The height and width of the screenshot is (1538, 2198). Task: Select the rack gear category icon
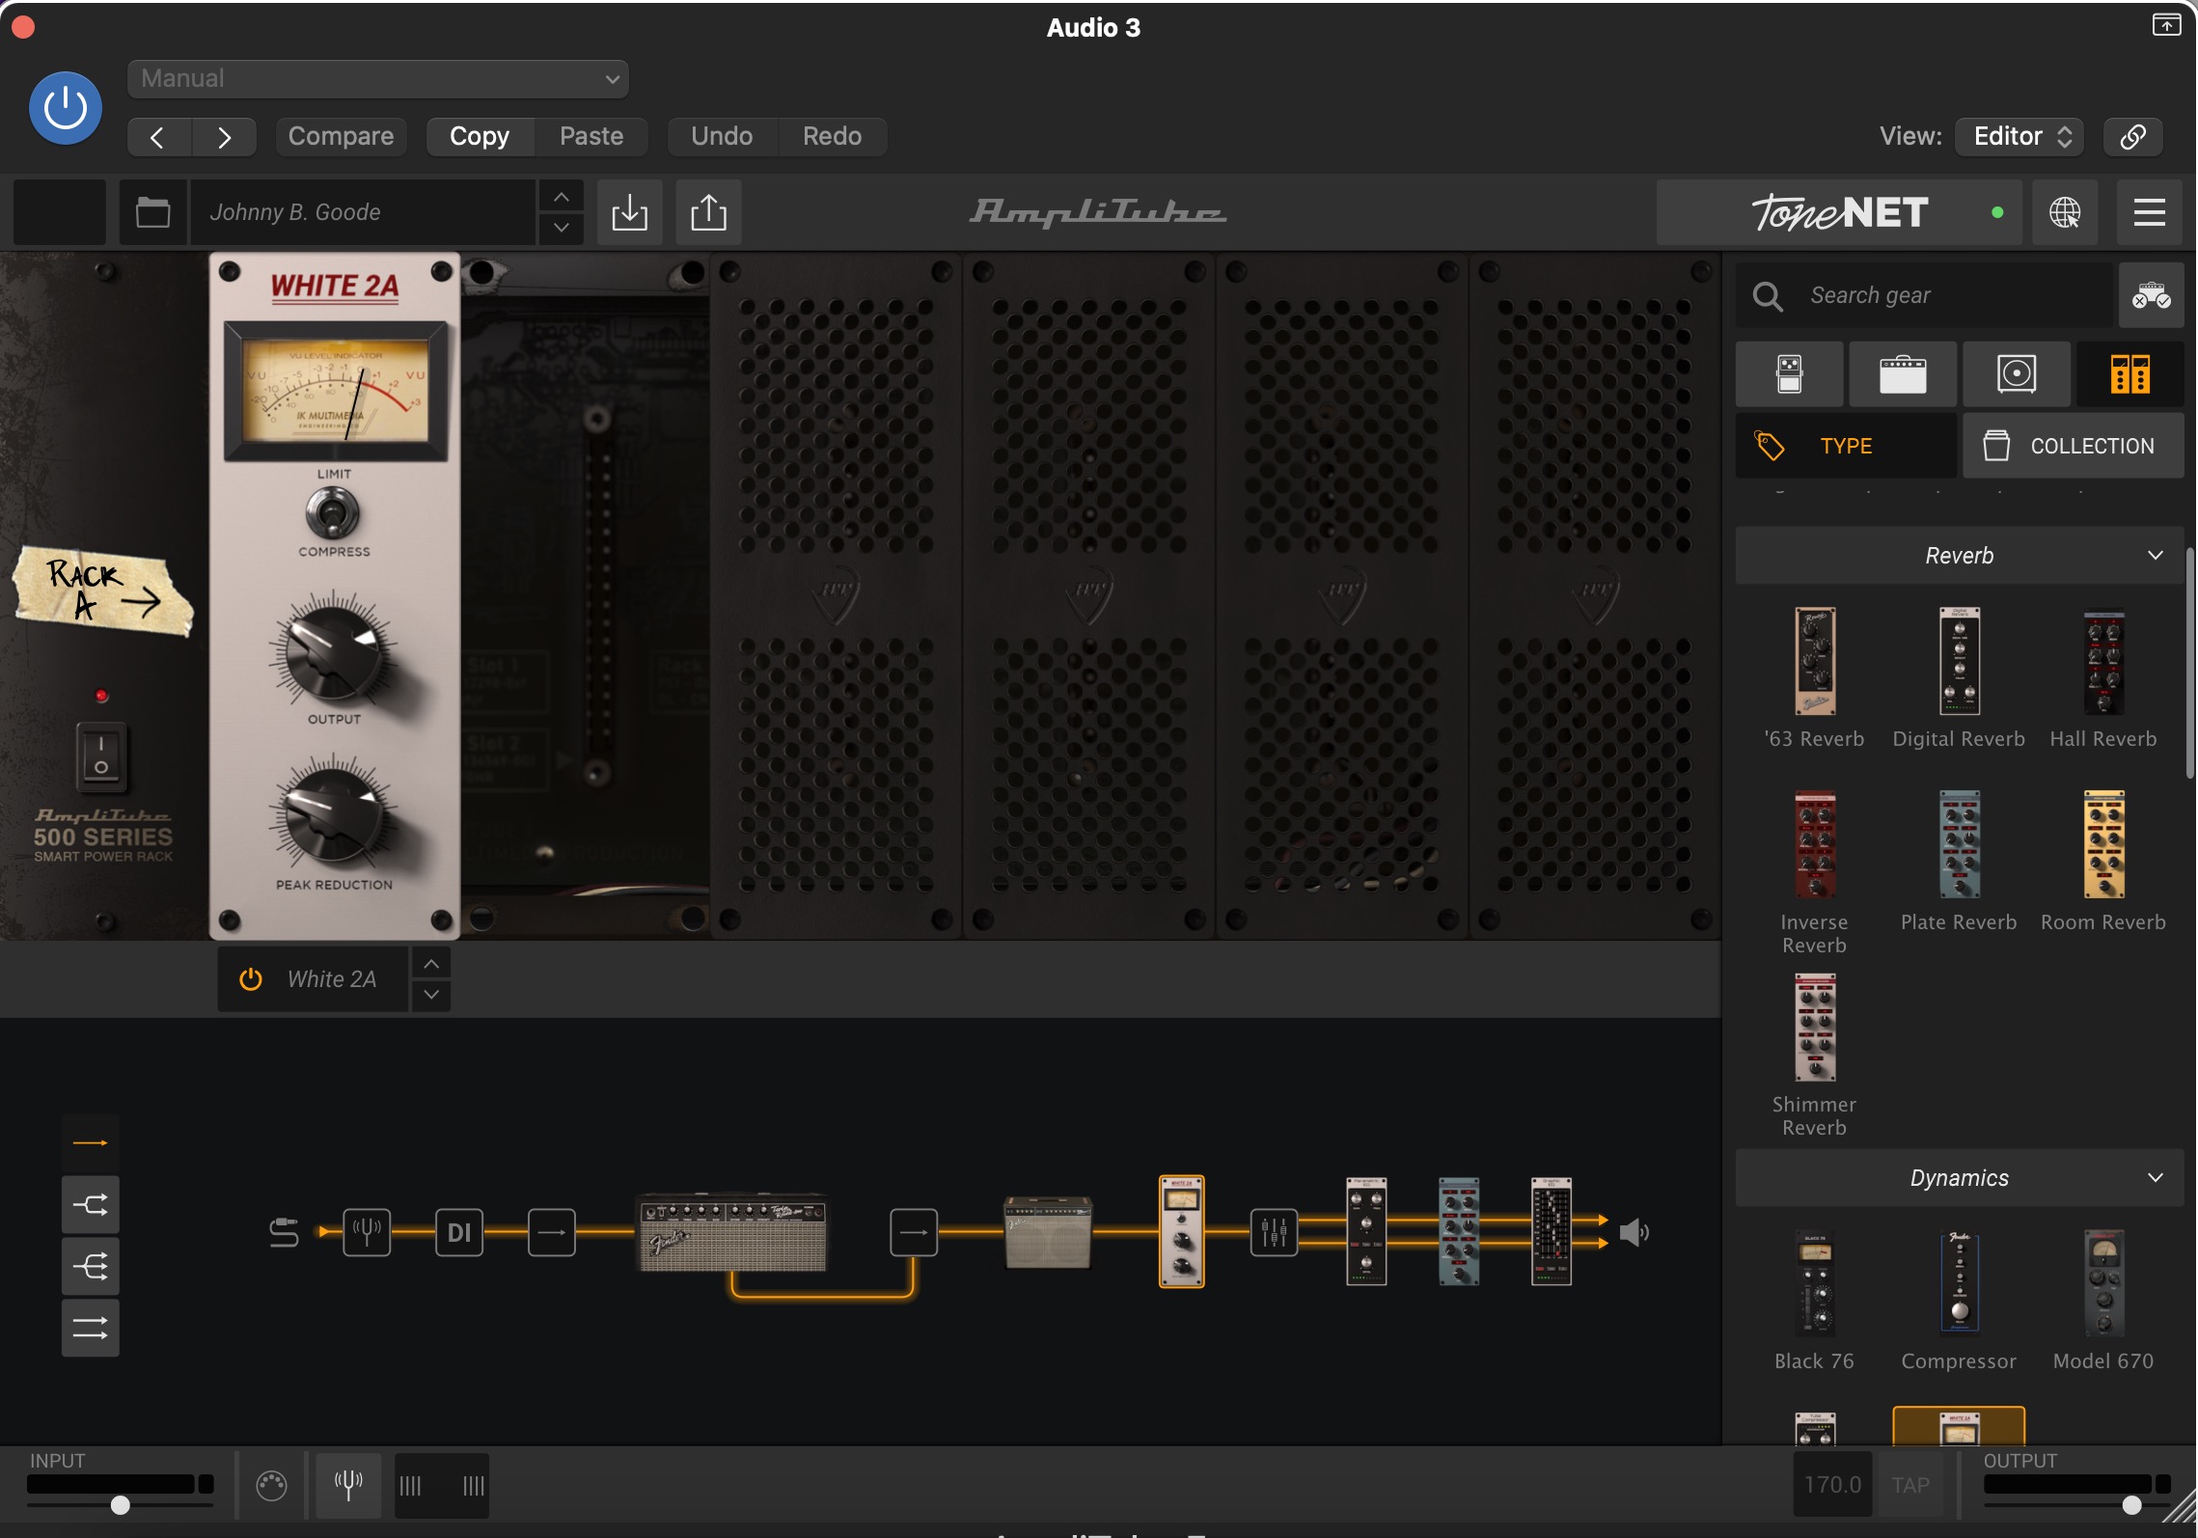click(2129, 374)
